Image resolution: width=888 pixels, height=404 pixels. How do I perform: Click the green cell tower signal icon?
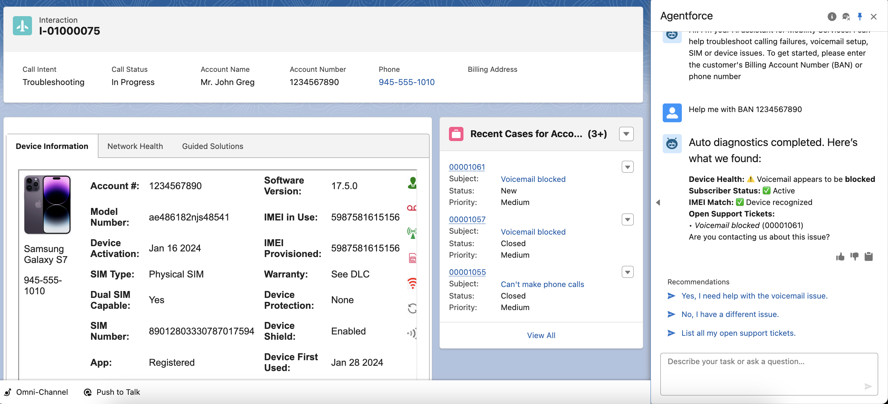pyautogui.click(x=412, y=233)
